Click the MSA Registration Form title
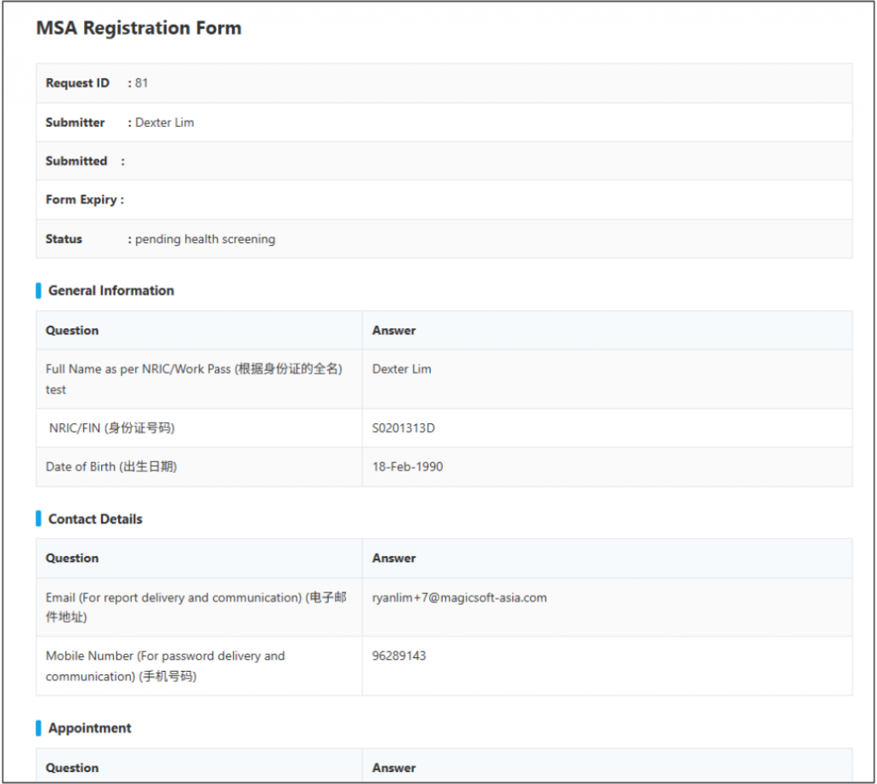This screenshot has width=877, height=784. tap(139, 28)
